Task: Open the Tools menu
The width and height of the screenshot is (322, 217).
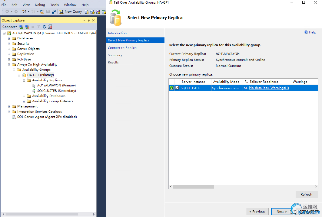Action: pyautogui.click(x=55, y=5)
